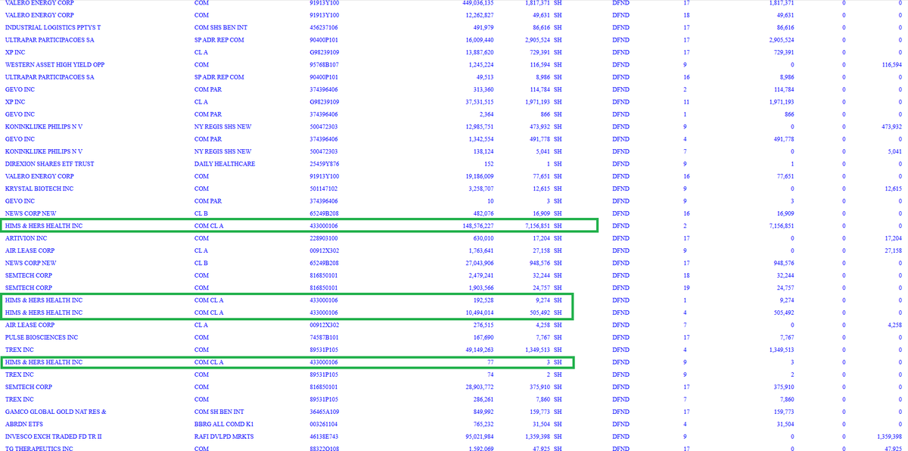Click 'GAMCO GLOBAL GOLD NAT RES &' name
The height and width of the screenshot is (451, 908).
pos(55,412)
